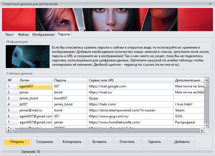The width and height of the screenshot is (215, 156).
Task: Click the horizontal scrollbar left arrow
Action: [9, 131]
